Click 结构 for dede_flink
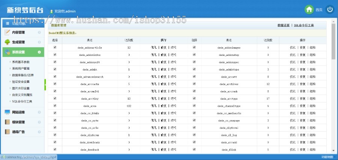 [312, 150]
